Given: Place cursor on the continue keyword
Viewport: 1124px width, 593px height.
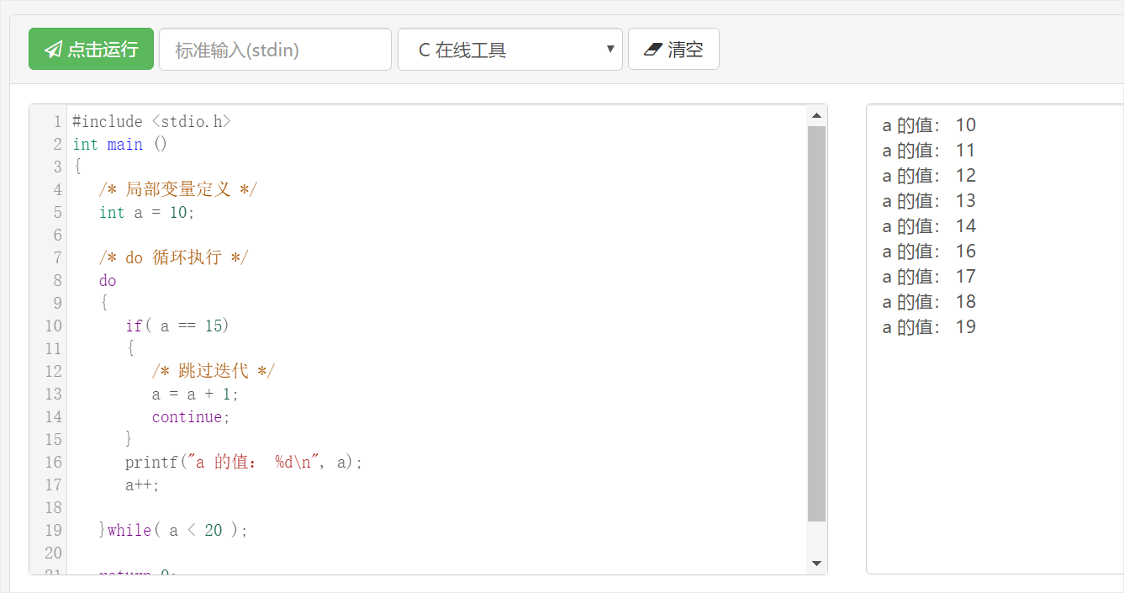Looking at the screenshot, I should pyautogui.click(x=187, y=417).
